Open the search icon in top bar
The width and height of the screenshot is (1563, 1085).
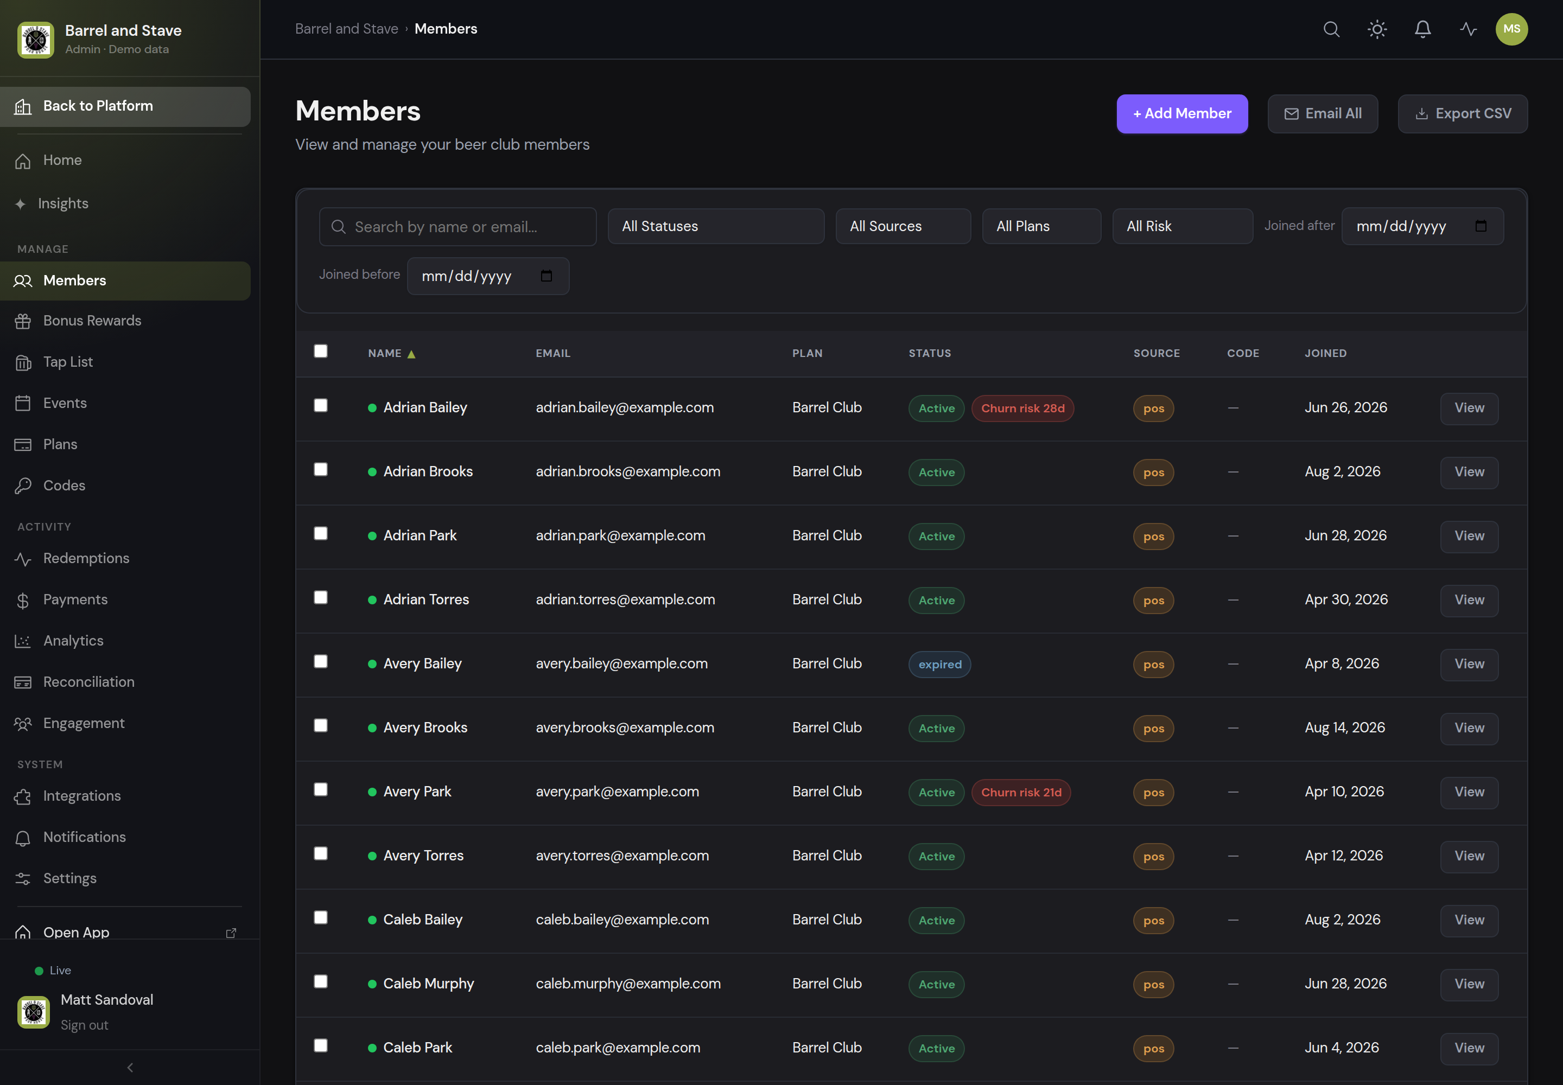point(1331,29)
